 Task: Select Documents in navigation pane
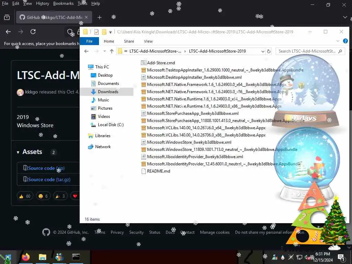coord(105,84)
